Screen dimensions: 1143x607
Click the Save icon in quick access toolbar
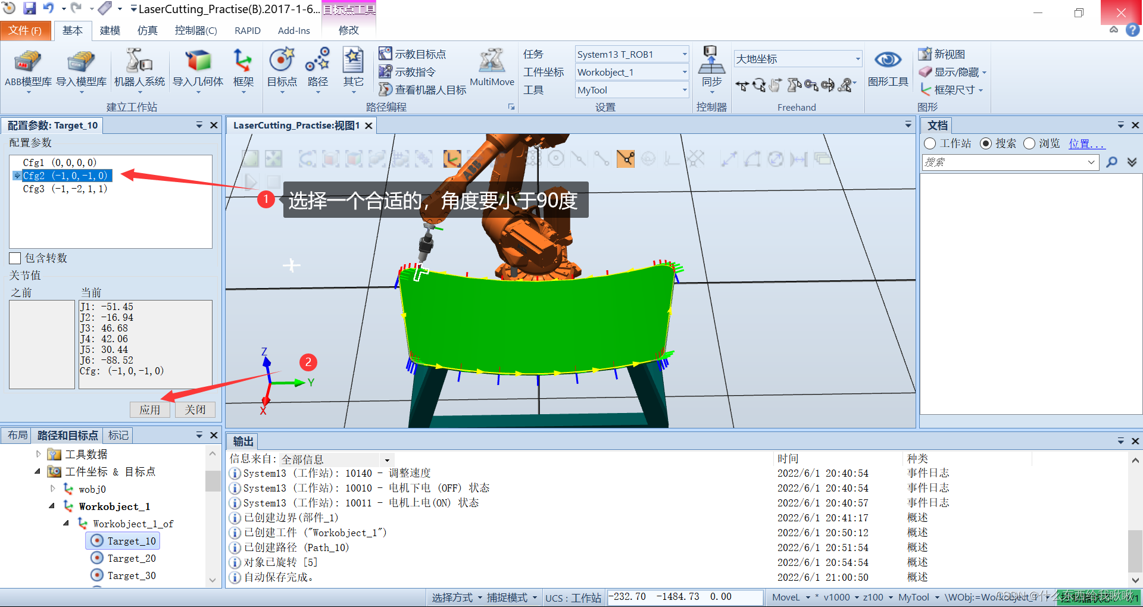[x=29, y=8]
